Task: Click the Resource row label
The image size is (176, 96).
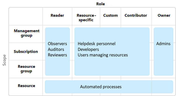Action: tap(26, 86)
